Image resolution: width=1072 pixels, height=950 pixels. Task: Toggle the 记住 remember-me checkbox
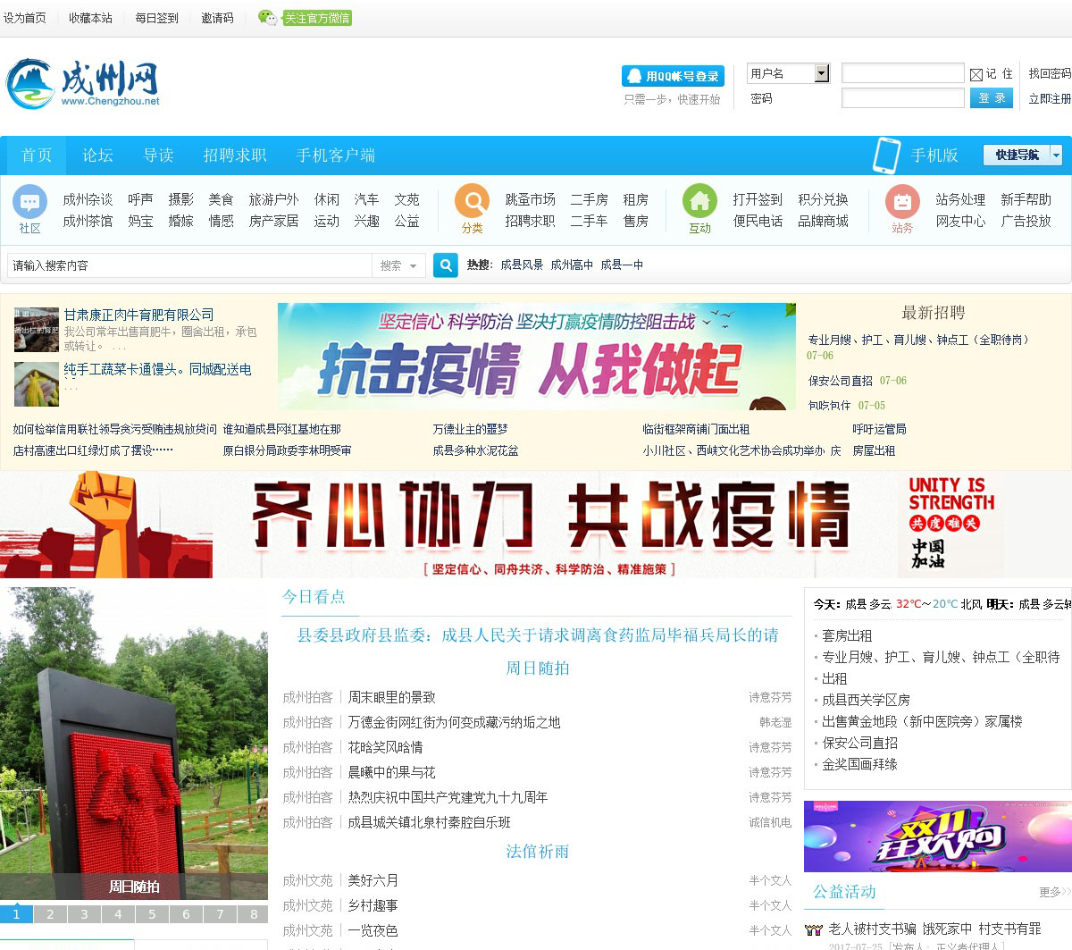(976, 75)
